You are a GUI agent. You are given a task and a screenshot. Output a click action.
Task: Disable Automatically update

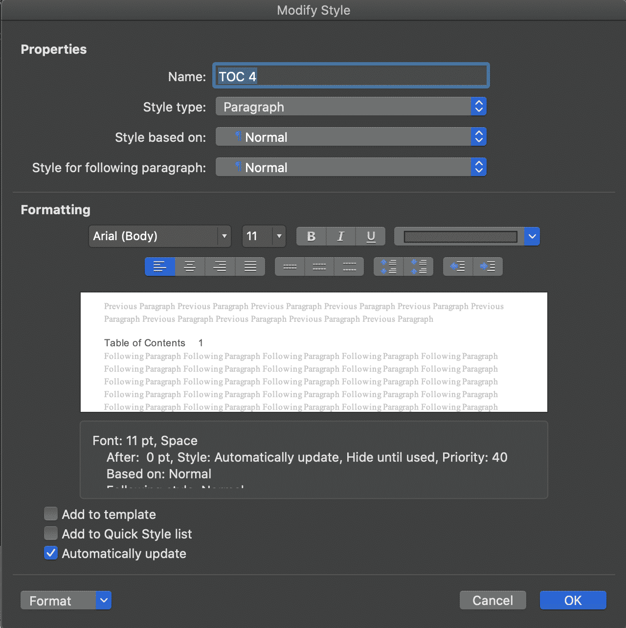tap(50, 553)
